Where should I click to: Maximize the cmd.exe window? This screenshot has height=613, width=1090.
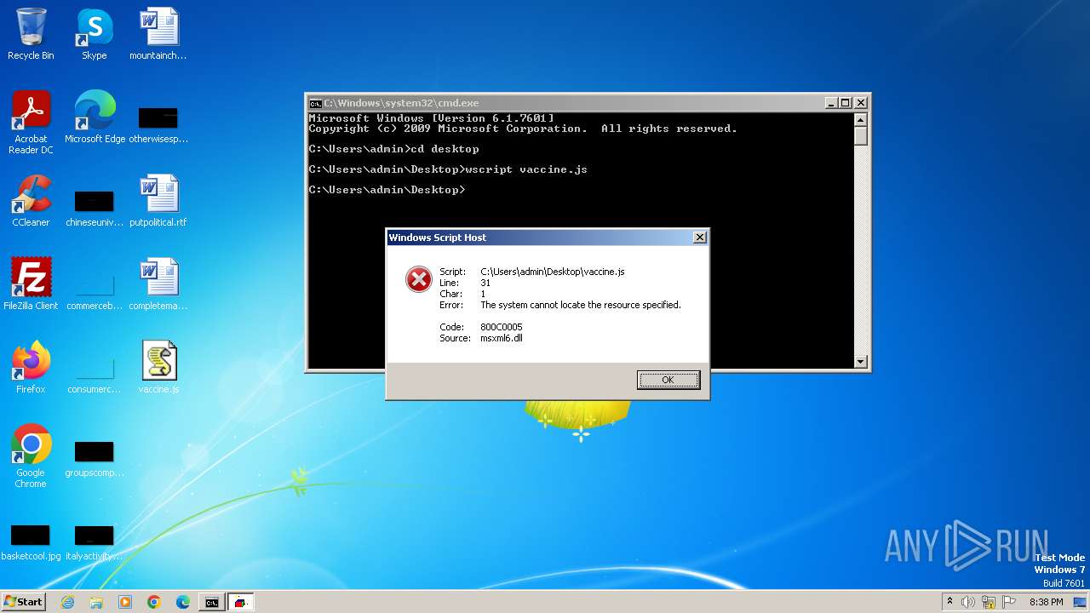coord(845,103)
